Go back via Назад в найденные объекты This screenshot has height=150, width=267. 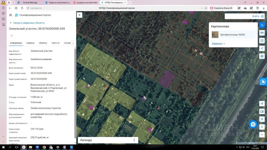click(27, 23)
